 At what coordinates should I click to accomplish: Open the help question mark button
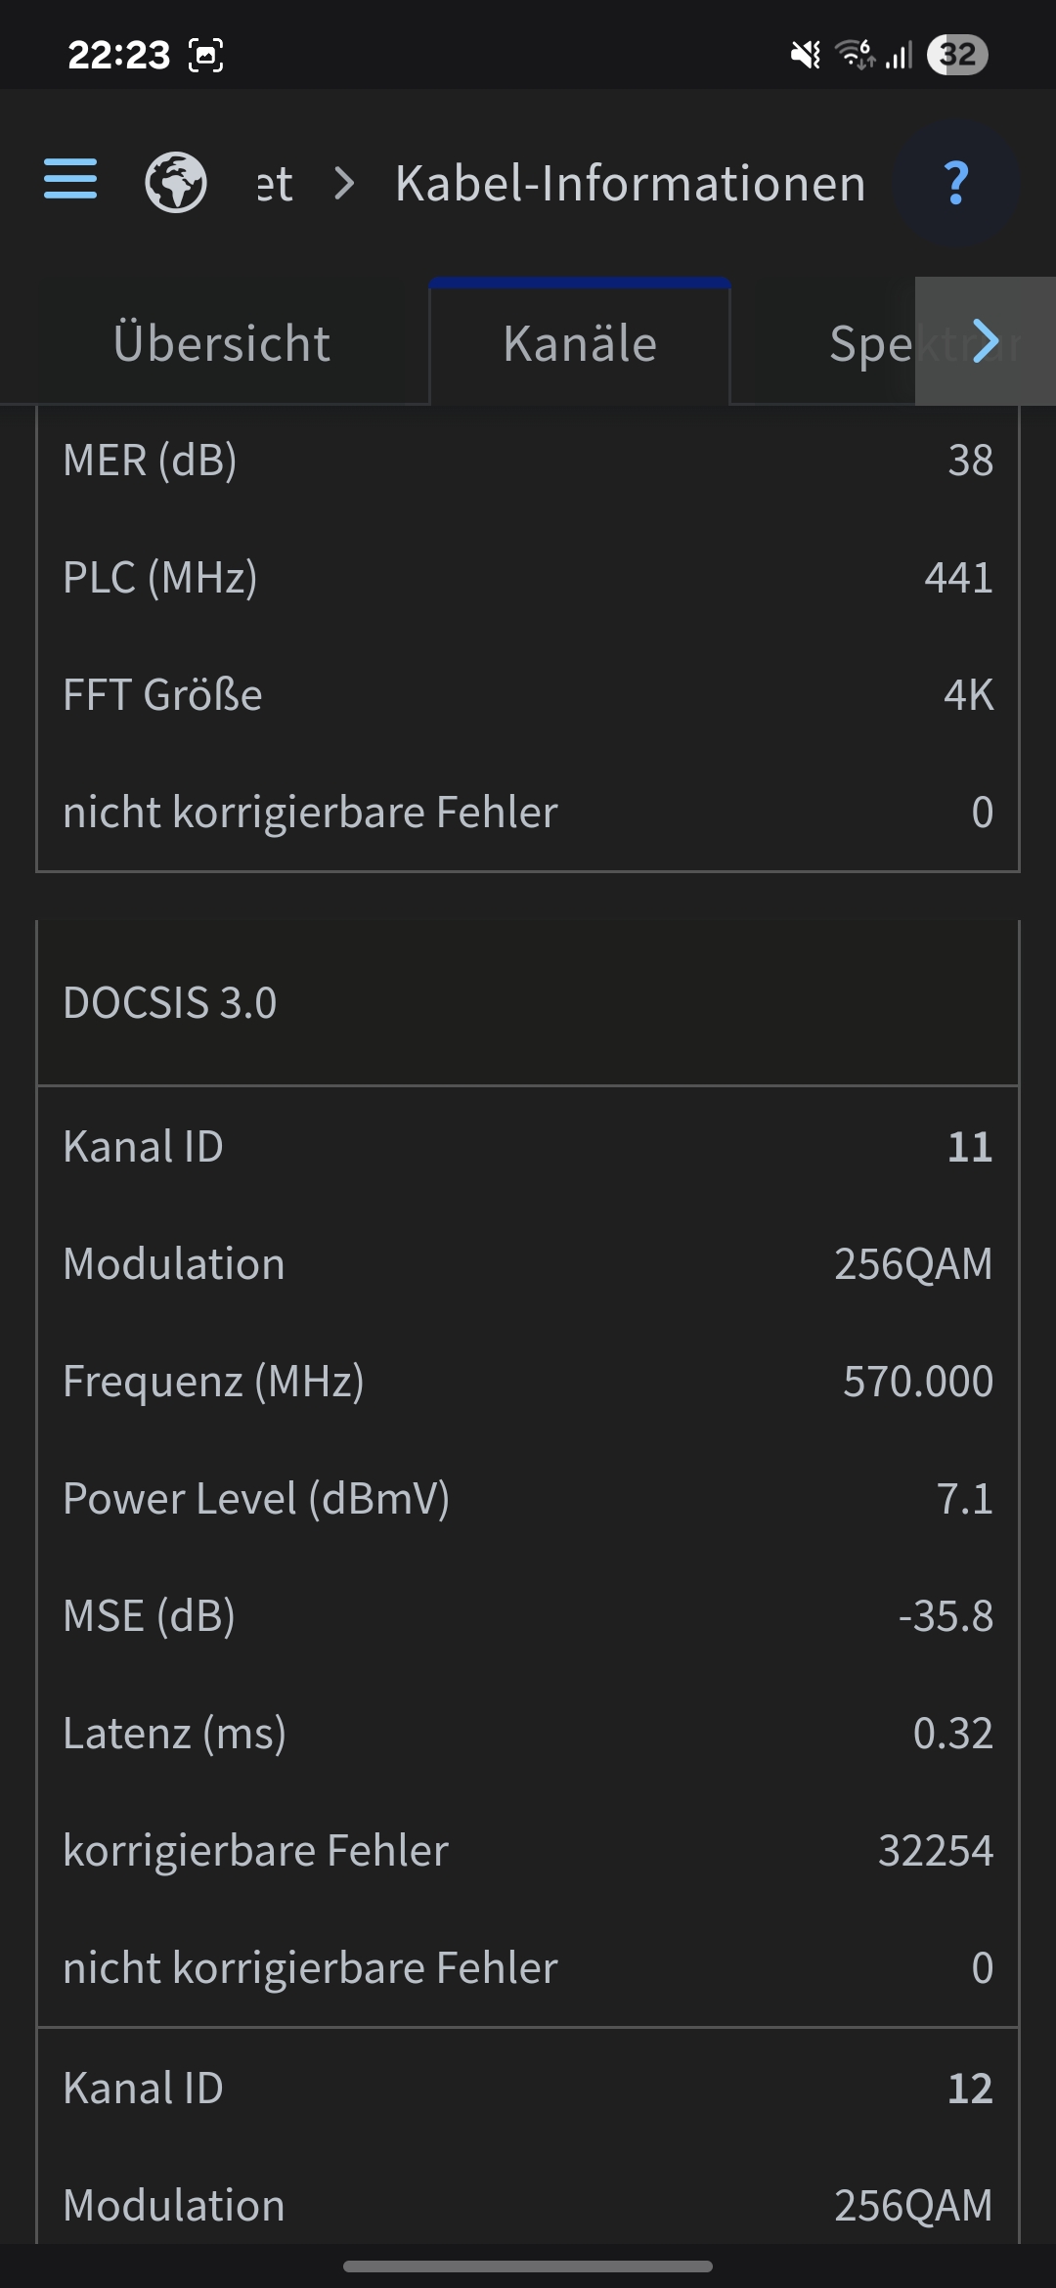956,183
